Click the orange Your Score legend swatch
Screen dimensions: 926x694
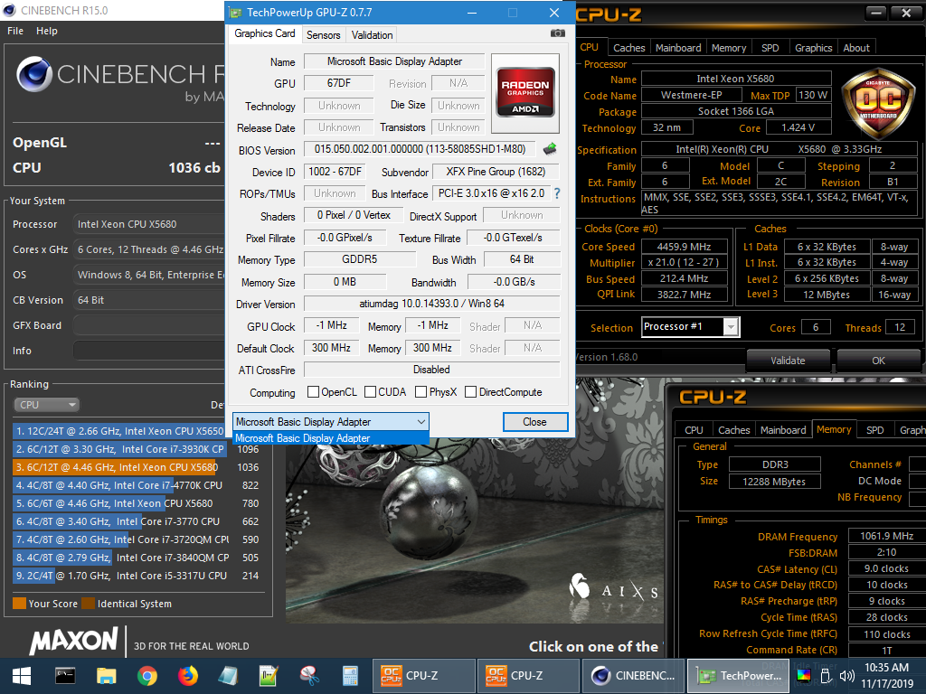coord(20,603)
